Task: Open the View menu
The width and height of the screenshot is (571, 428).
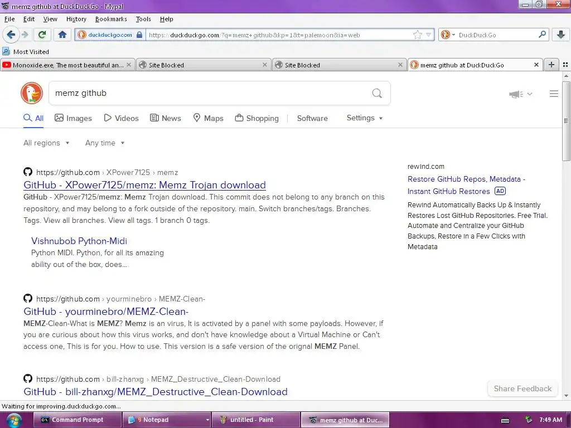Action: (50, 19)
